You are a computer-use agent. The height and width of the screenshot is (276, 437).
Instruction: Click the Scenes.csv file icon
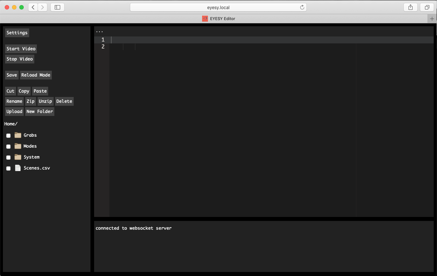pyautogui.click(x=18, y=168)
